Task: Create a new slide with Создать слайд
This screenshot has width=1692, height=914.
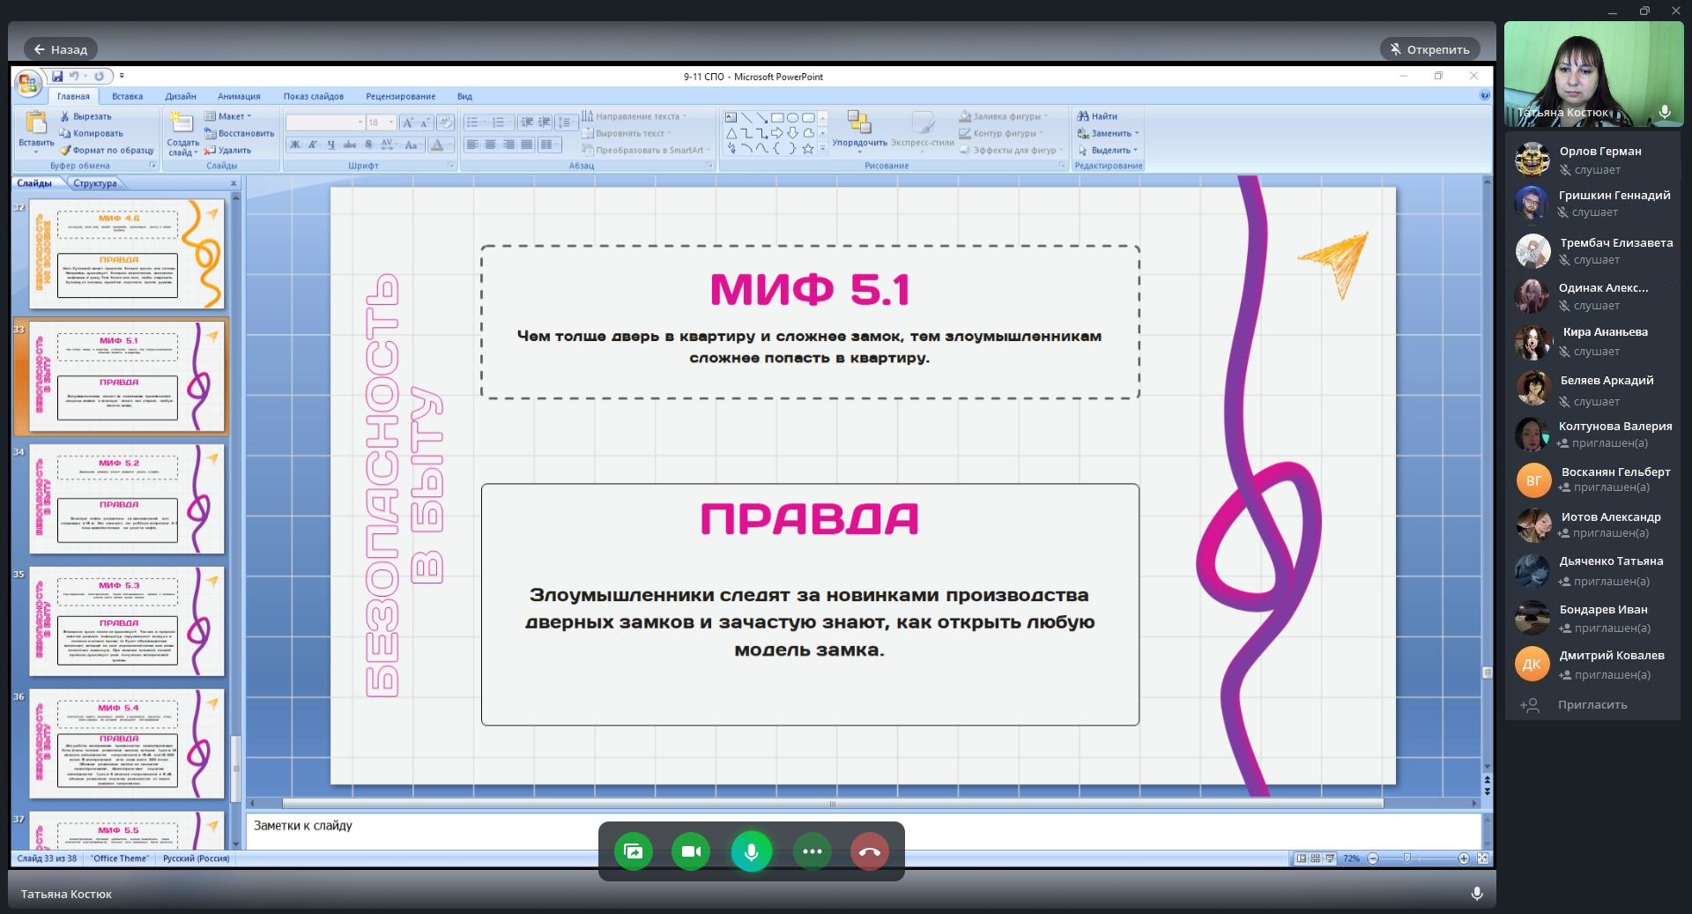Action: point(182,133)
